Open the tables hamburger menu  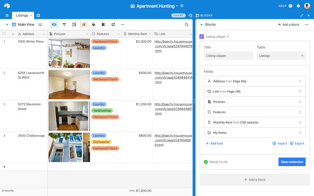tap(7, 15)
